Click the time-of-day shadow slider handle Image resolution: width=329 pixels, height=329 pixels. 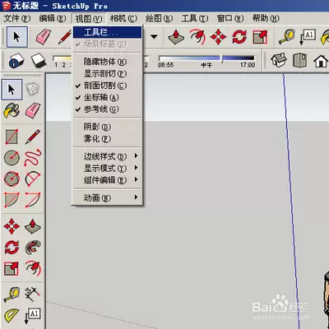pyautogui.click(x=221, y=58)
